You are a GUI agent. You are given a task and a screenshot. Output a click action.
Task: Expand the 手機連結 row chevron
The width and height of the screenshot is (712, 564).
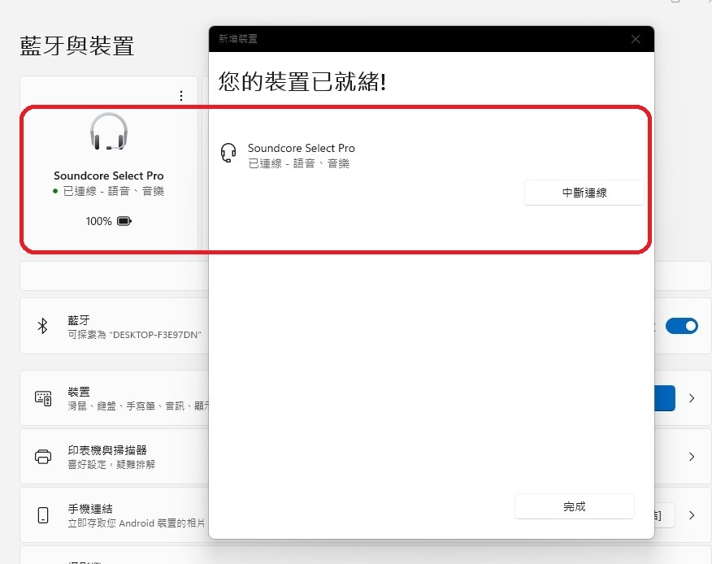692,515
